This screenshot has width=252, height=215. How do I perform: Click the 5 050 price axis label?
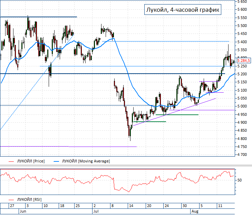tap(242, 98)
